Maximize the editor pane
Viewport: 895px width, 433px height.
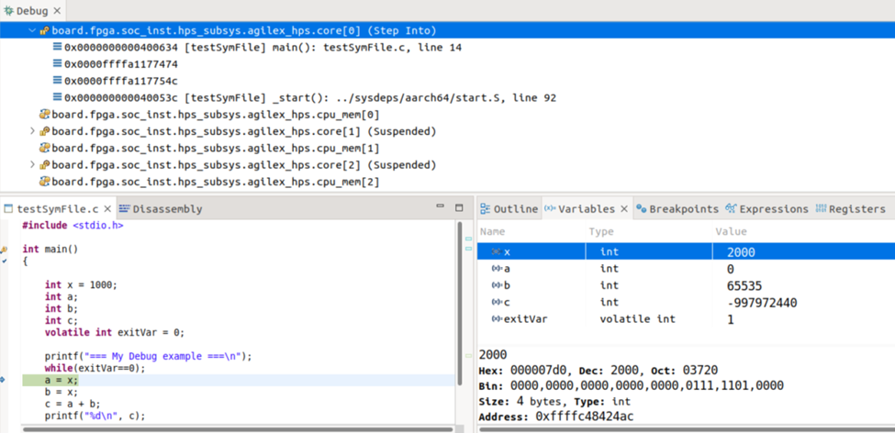(459, 208)
